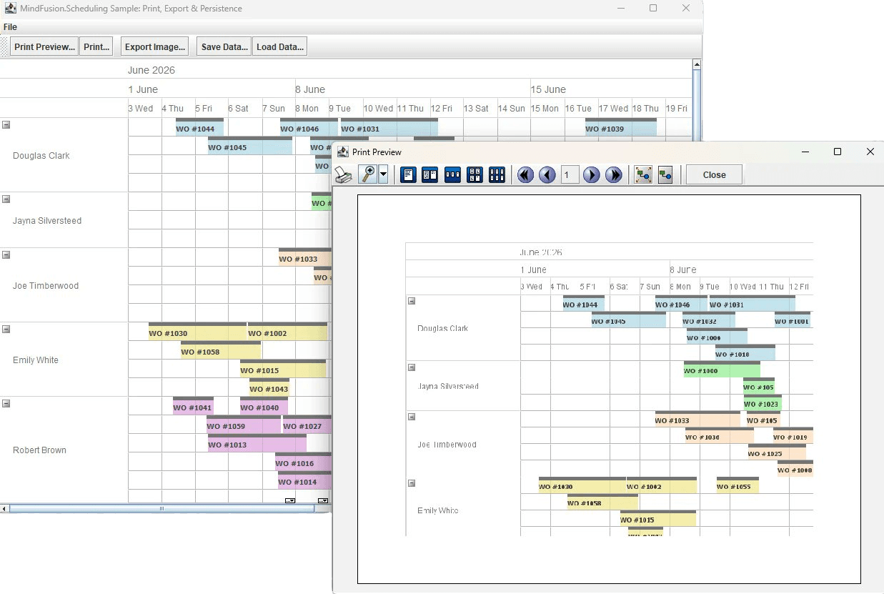Click the Save Data... button
Screen dimensions: 884x594
224,47
